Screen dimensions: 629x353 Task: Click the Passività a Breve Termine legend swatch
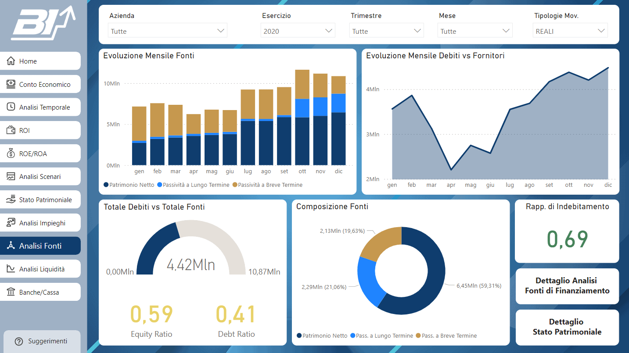point(235,185)
